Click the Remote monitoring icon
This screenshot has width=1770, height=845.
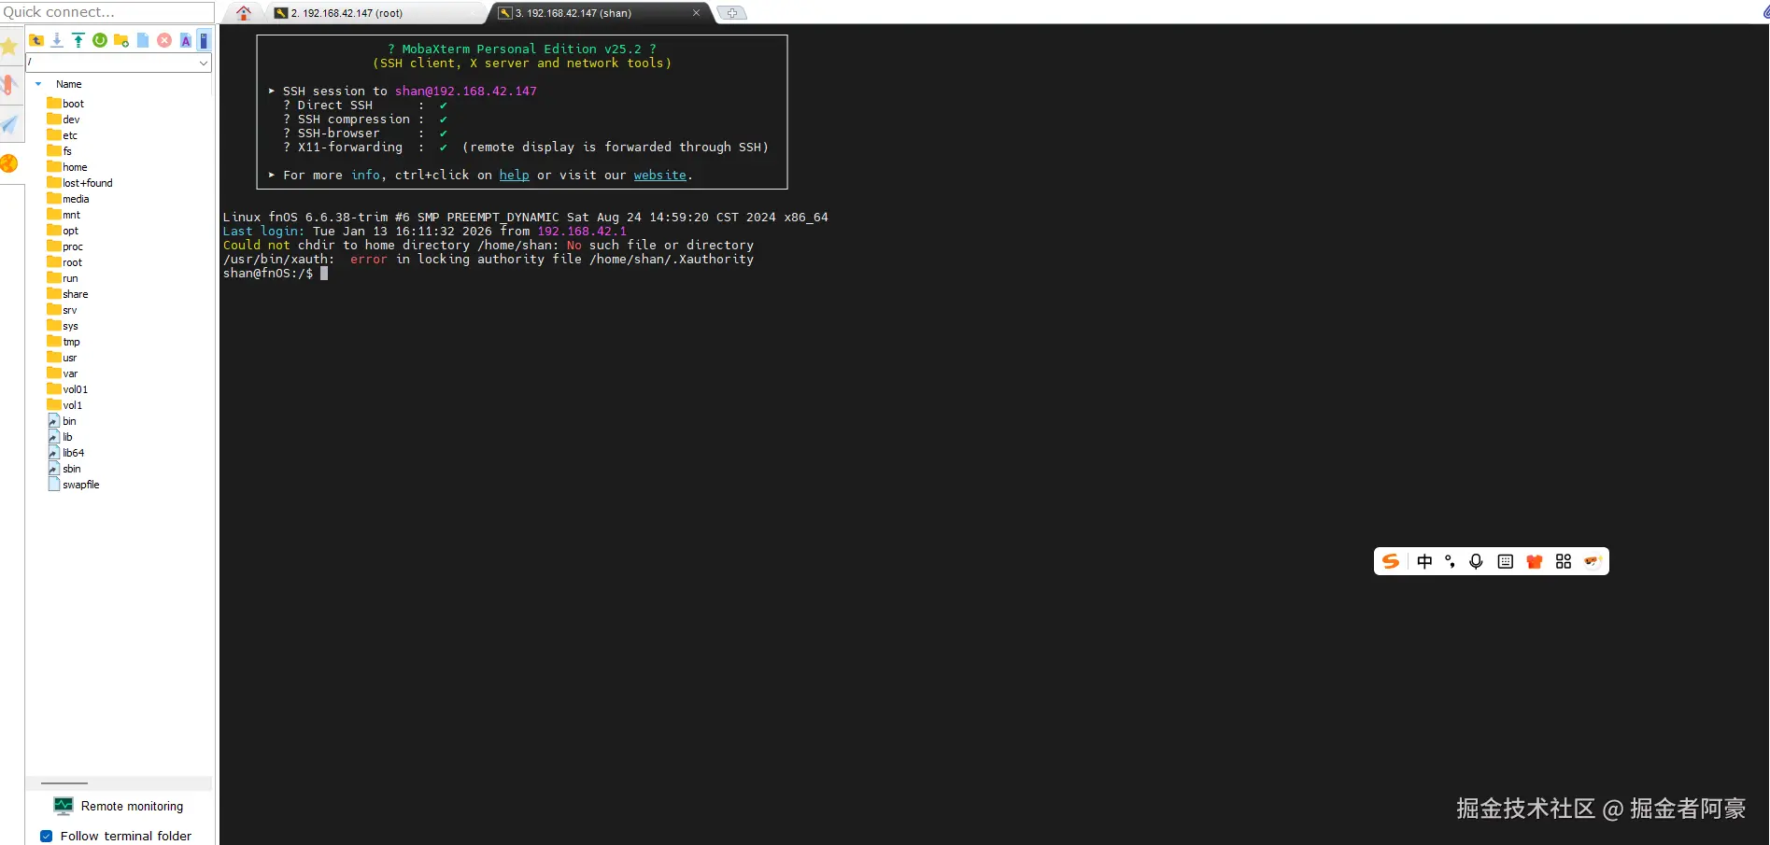64,806
